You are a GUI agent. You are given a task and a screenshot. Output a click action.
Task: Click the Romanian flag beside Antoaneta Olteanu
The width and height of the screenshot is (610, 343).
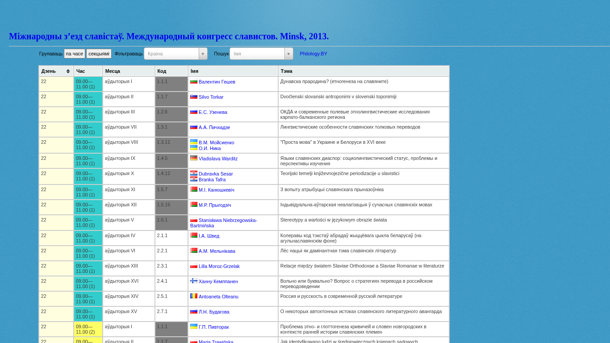pos(193,296)
